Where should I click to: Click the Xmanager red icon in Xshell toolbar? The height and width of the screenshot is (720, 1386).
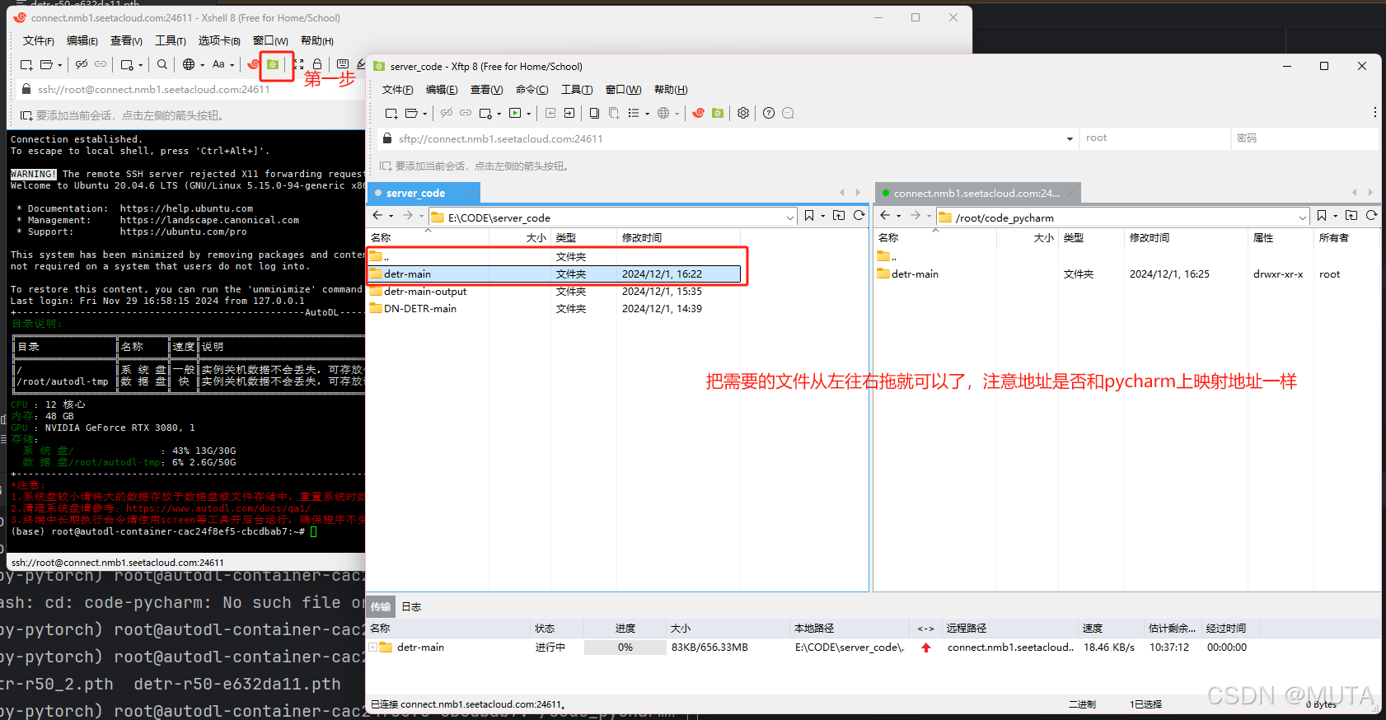(x=254, y=64)
